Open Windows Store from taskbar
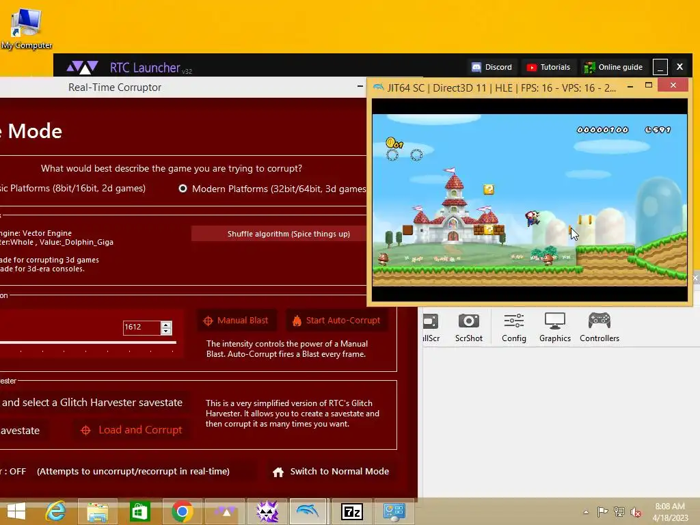The height and width of the screenshot is (525, 700). click(x=139, y=511)
